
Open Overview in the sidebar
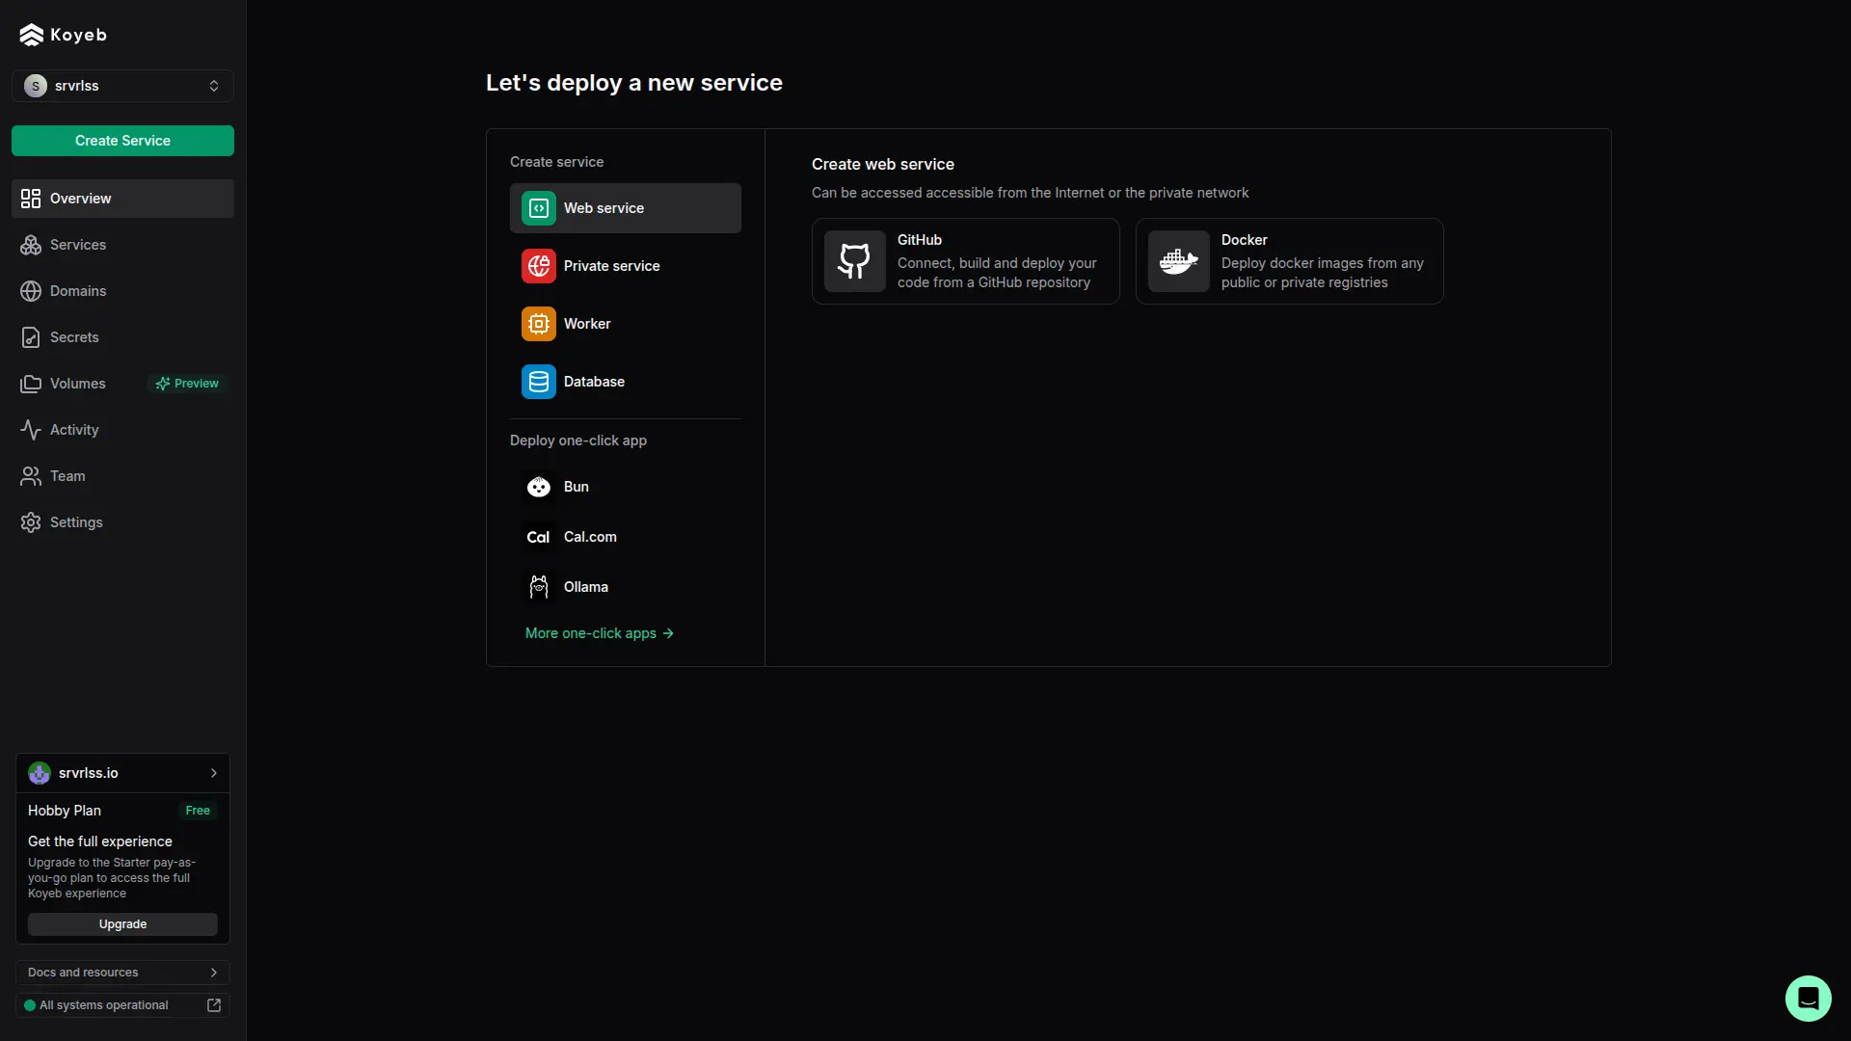click(122, 199)
